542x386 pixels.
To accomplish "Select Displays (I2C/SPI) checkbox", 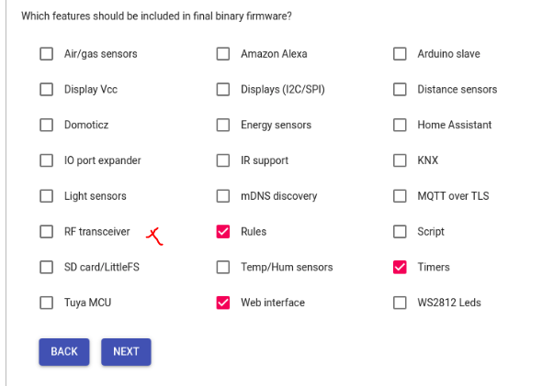I will pos(223,89).
